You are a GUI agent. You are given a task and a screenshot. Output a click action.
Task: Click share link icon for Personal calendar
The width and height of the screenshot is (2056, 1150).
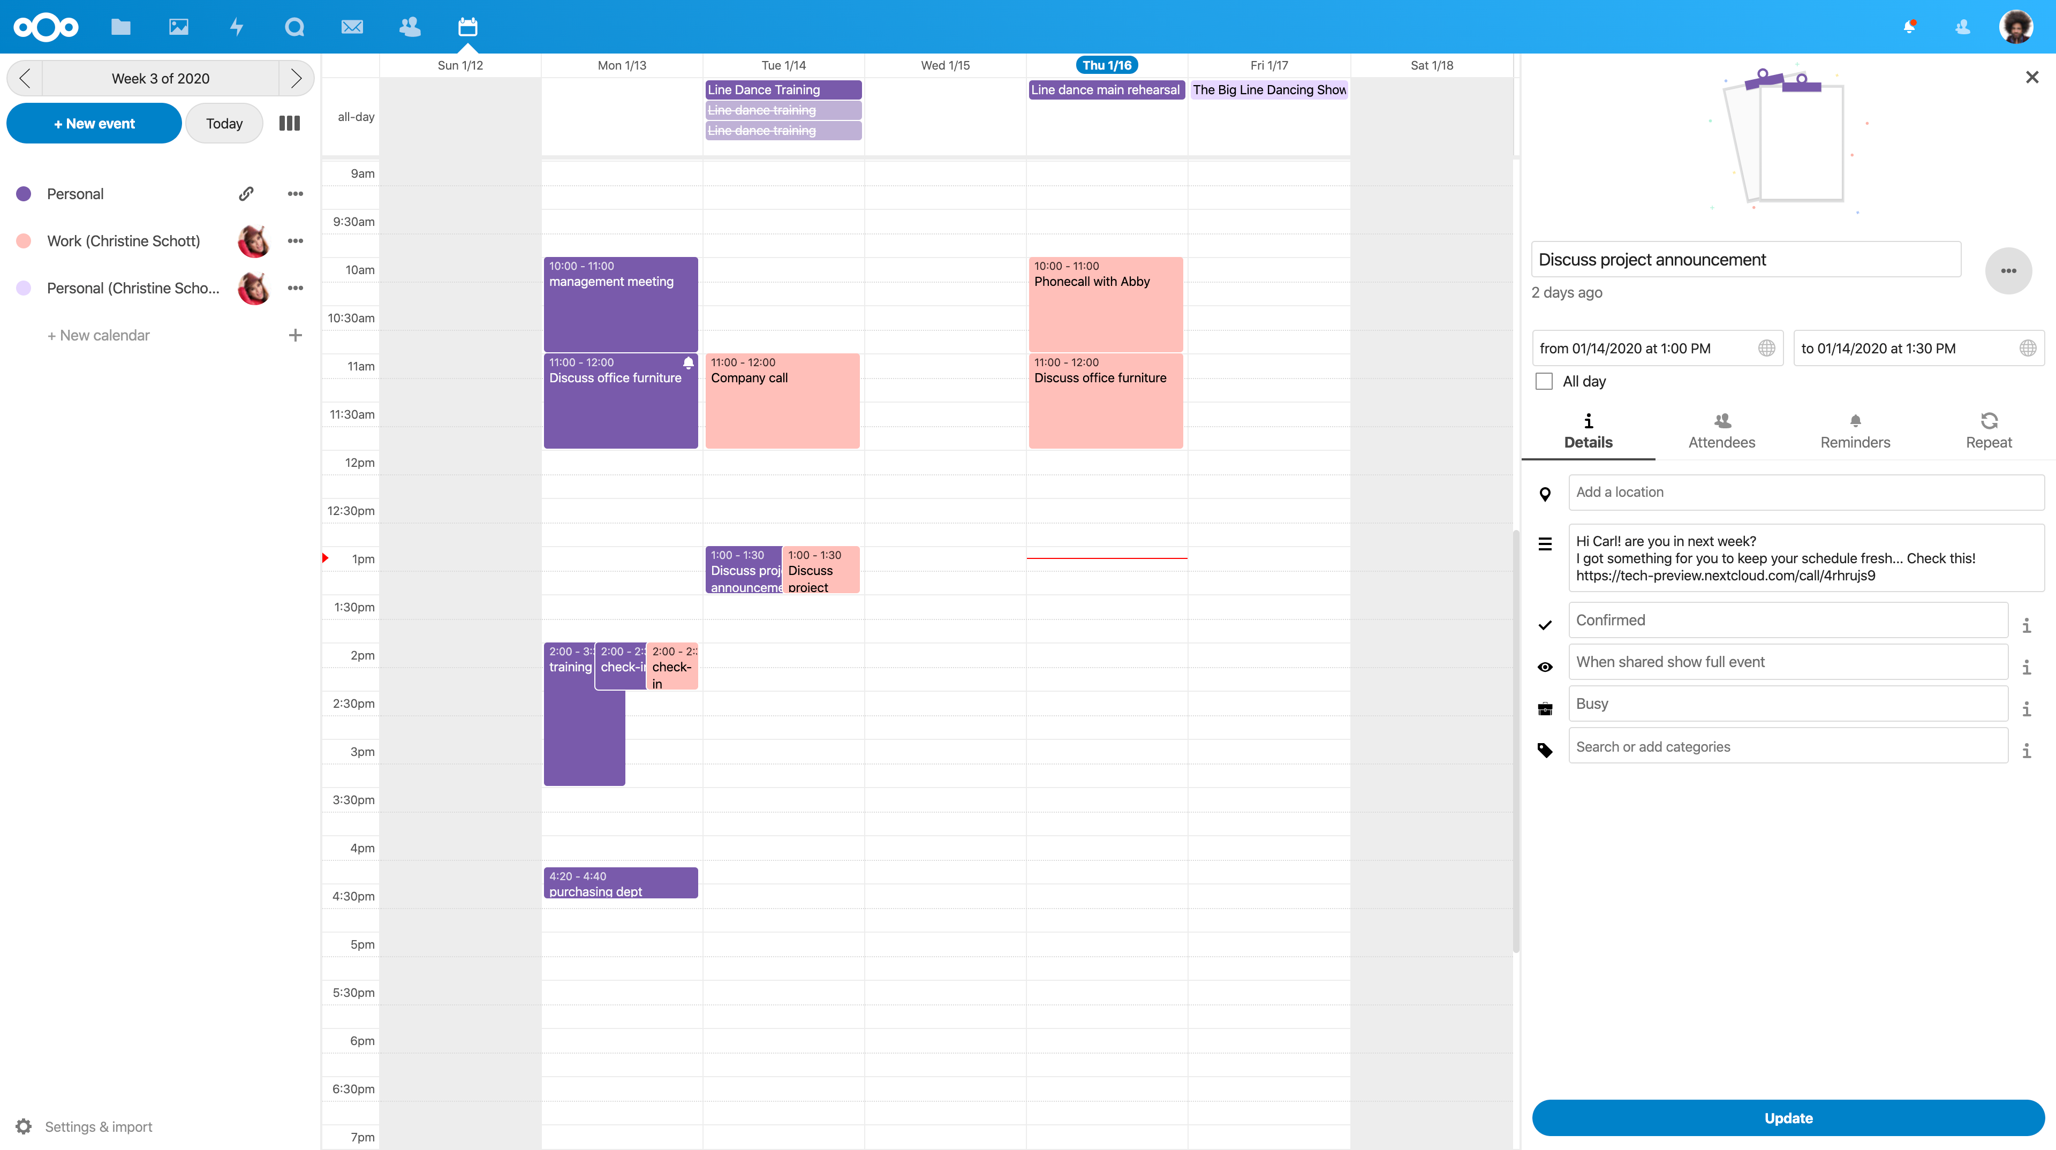coord(246,193)
